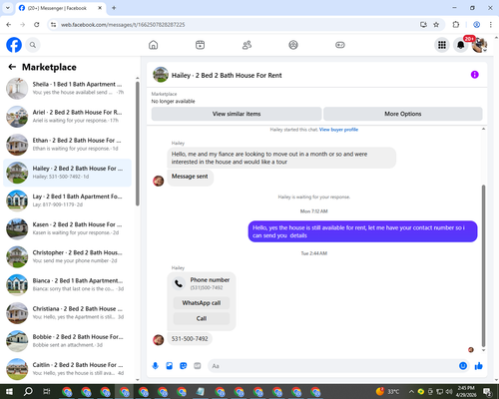The image size is (499, 399).
Task: Open Windows taskbar search
Action: (28, 392)
